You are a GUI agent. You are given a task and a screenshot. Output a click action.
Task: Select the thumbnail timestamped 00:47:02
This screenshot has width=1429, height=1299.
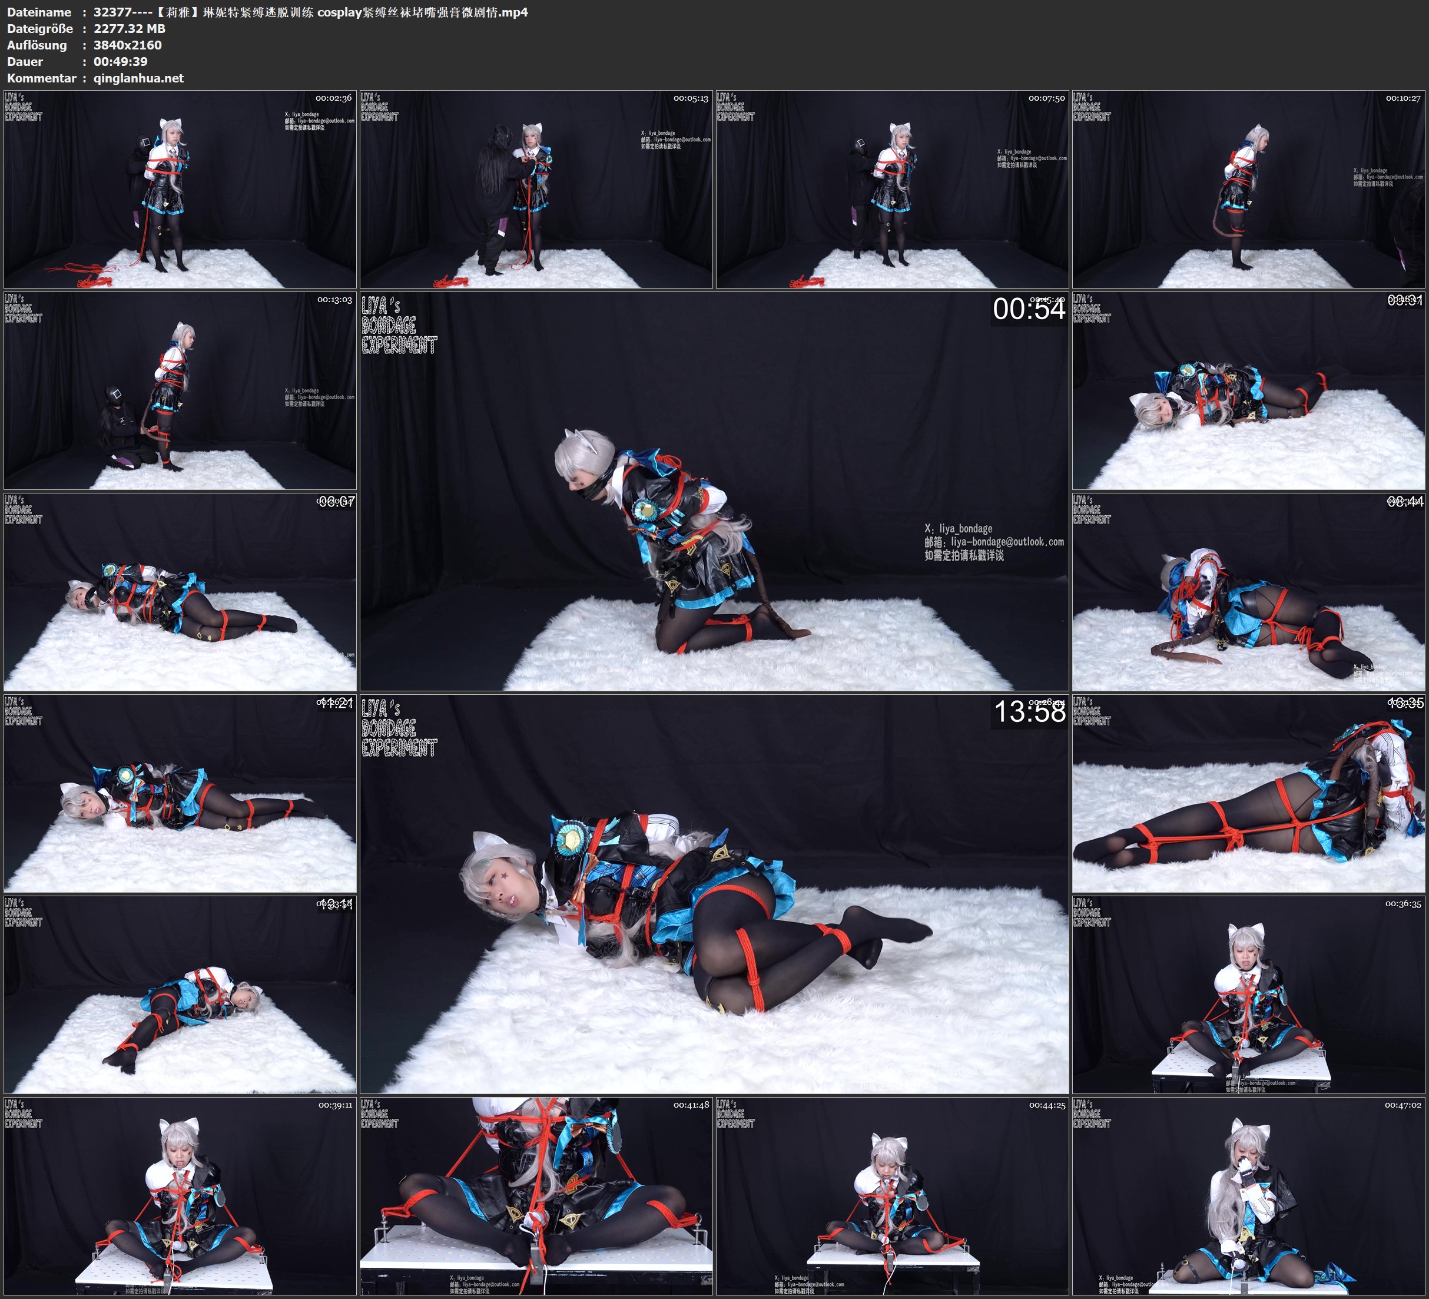click(x=1249, y=1195)
